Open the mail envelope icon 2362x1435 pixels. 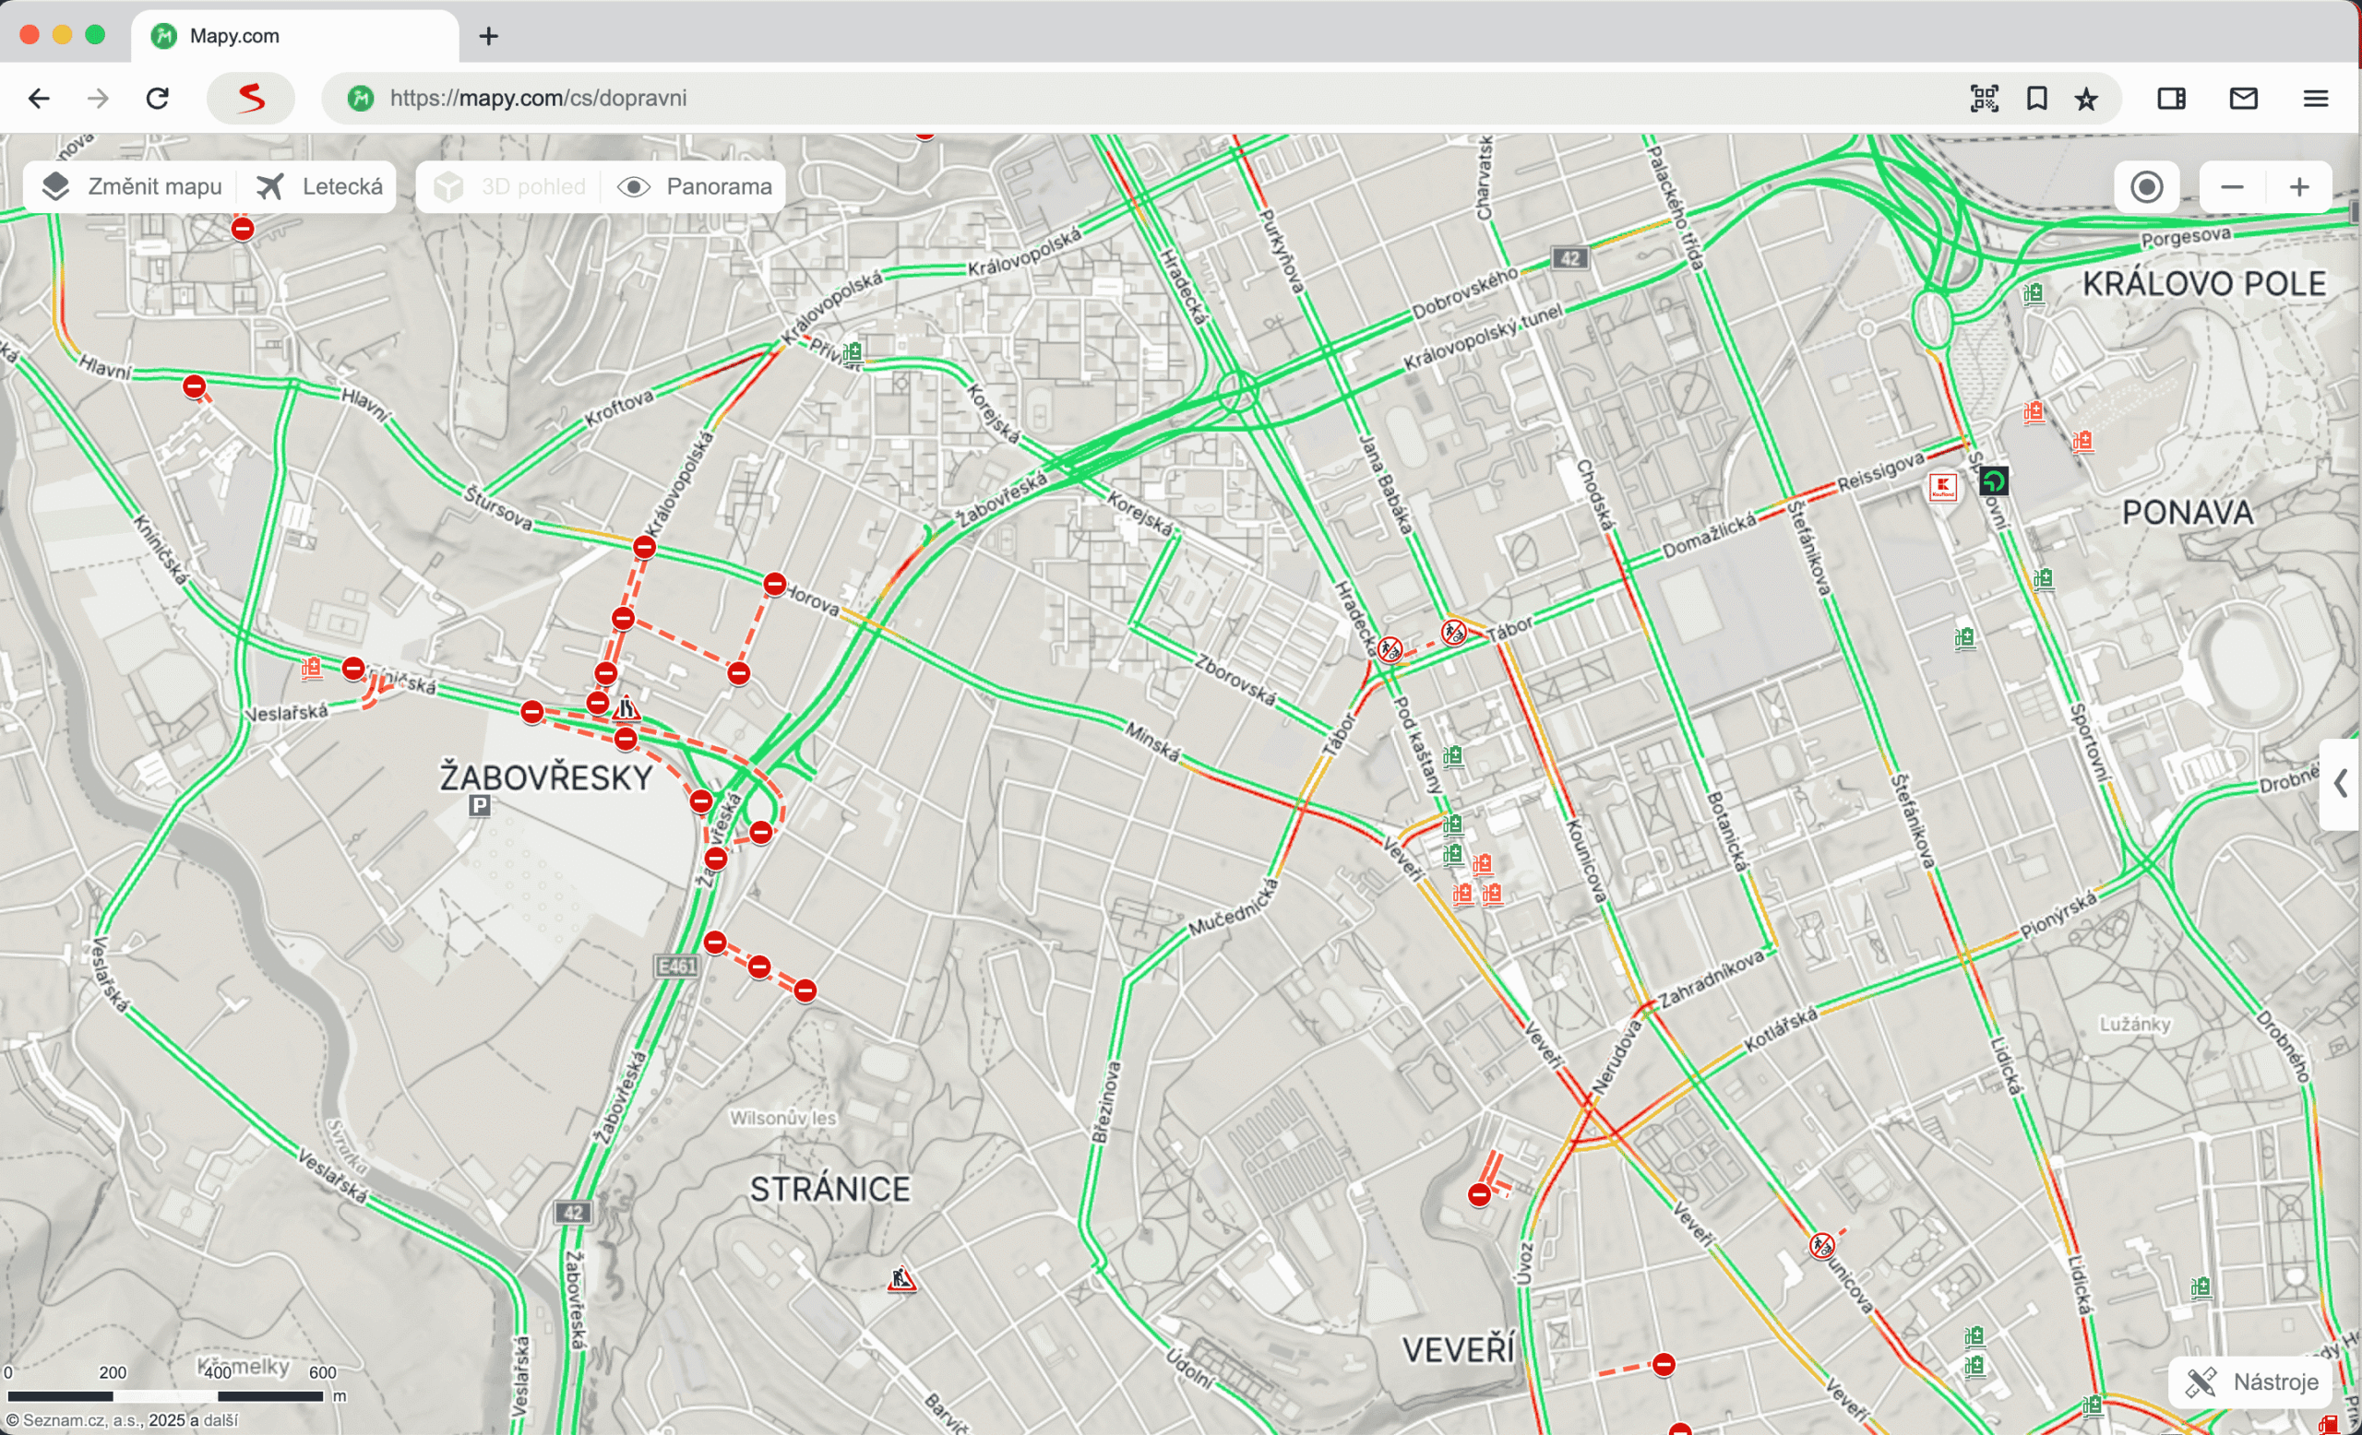[2243, 98]
